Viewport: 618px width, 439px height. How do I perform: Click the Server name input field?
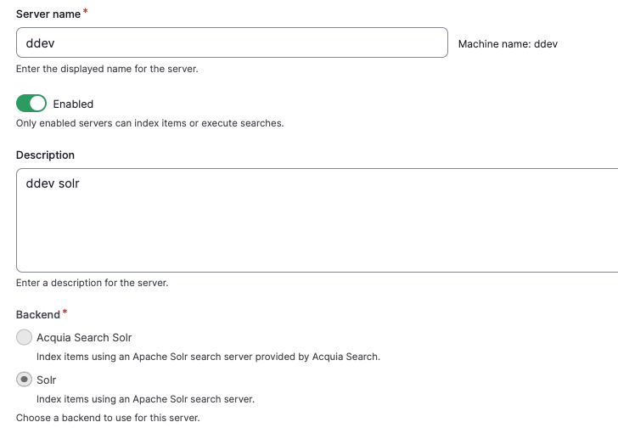pos(232,42)
